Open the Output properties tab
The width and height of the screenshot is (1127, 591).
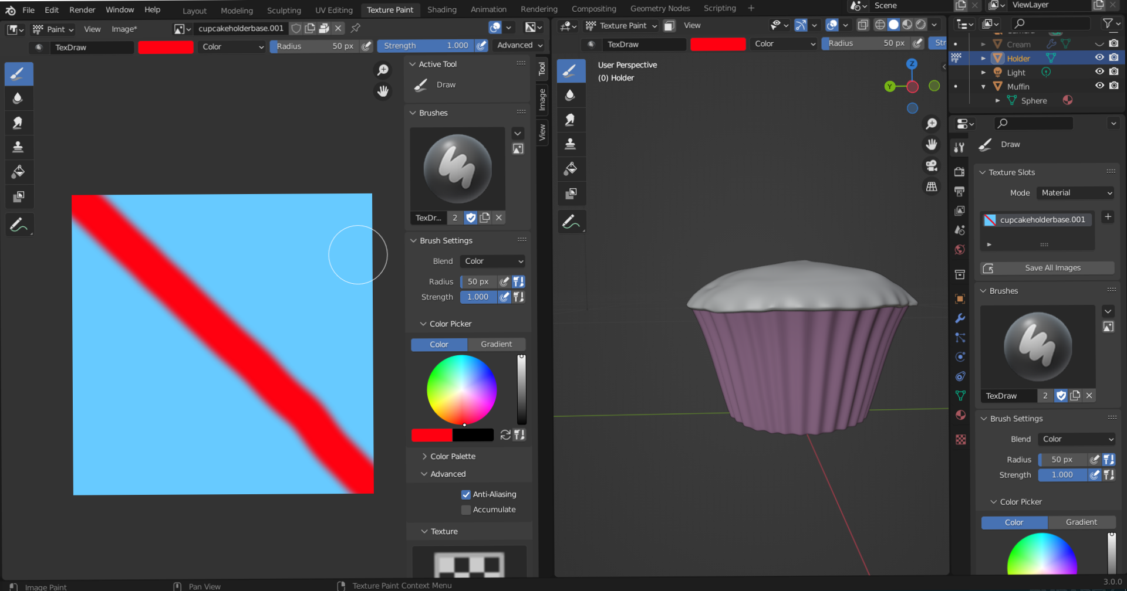(960, 191)
